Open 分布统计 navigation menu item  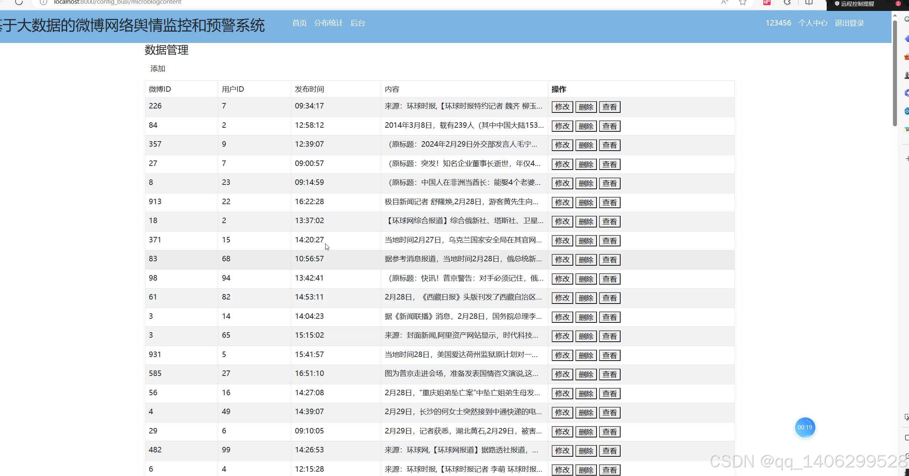click(328, 23)
